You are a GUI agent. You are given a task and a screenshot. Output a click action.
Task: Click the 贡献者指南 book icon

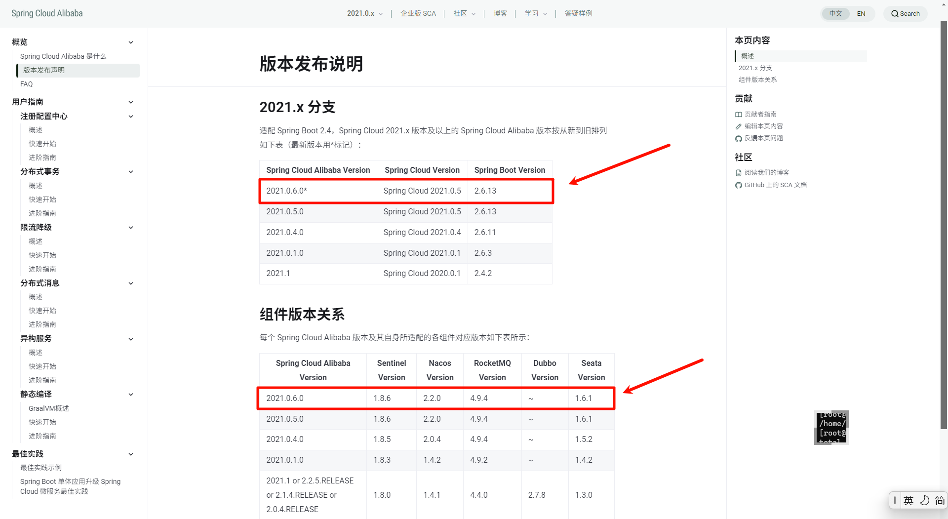coord(739,115)
